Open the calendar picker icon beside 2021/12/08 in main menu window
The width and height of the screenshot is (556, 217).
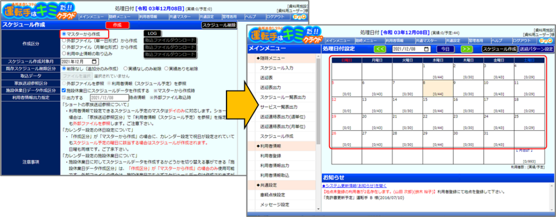(x=427, y=49)
